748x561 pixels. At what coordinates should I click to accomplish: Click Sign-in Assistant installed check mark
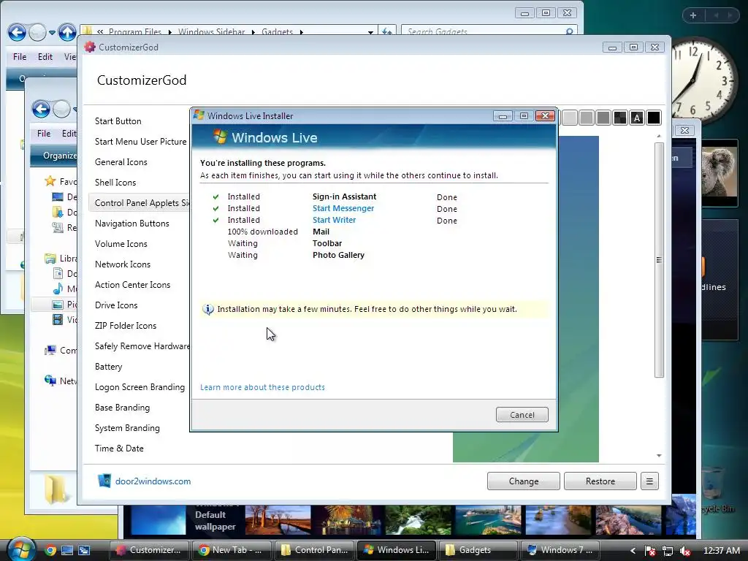[215, 196]
